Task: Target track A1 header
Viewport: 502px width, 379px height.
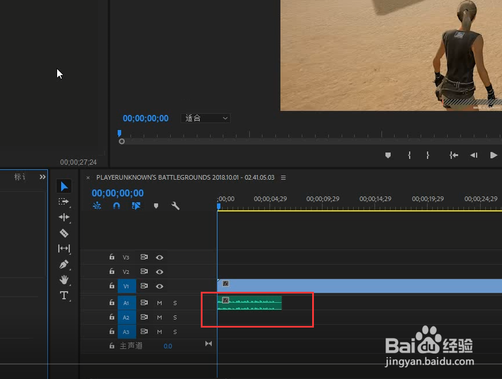Action: tap(127, 303)
